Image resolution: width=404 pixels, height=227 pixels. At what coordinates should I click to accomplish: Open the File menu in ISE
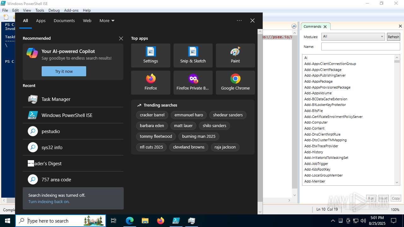pyautogui.click(x=5, y=10)
